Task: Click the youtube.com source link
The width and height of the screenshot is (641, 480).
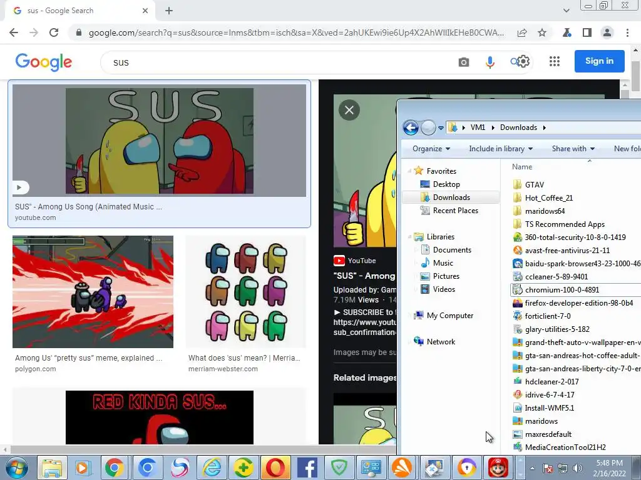Action: point(36,217)
